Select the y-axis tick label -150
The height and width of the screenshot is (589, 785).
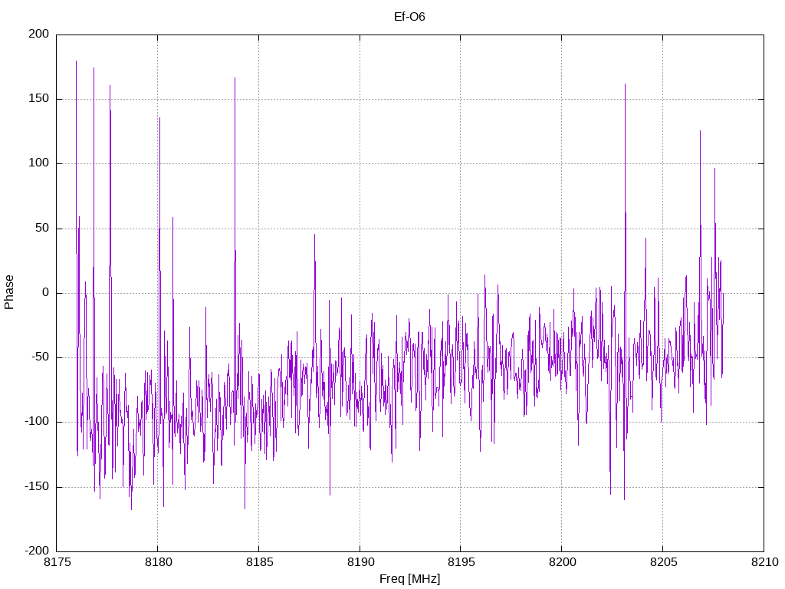(37, 486)
